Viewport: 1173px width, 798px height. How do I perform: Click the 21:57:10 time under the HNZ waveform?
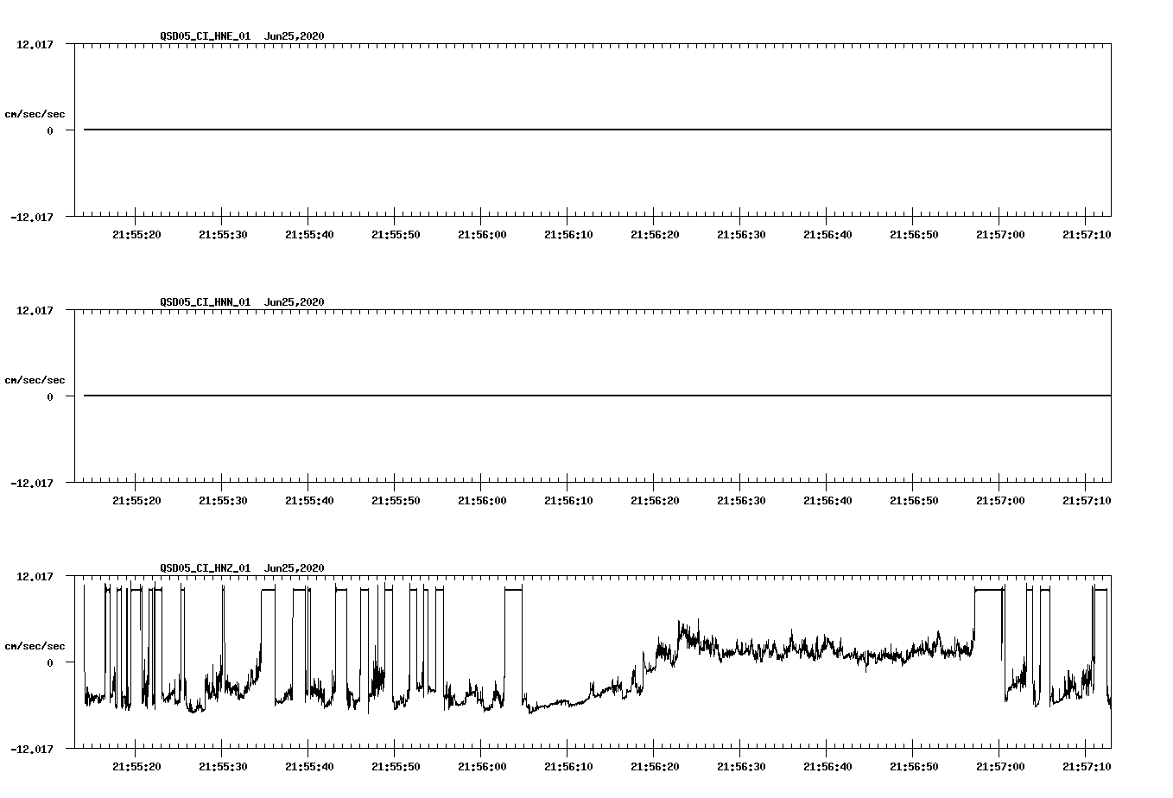(1087, 766)
